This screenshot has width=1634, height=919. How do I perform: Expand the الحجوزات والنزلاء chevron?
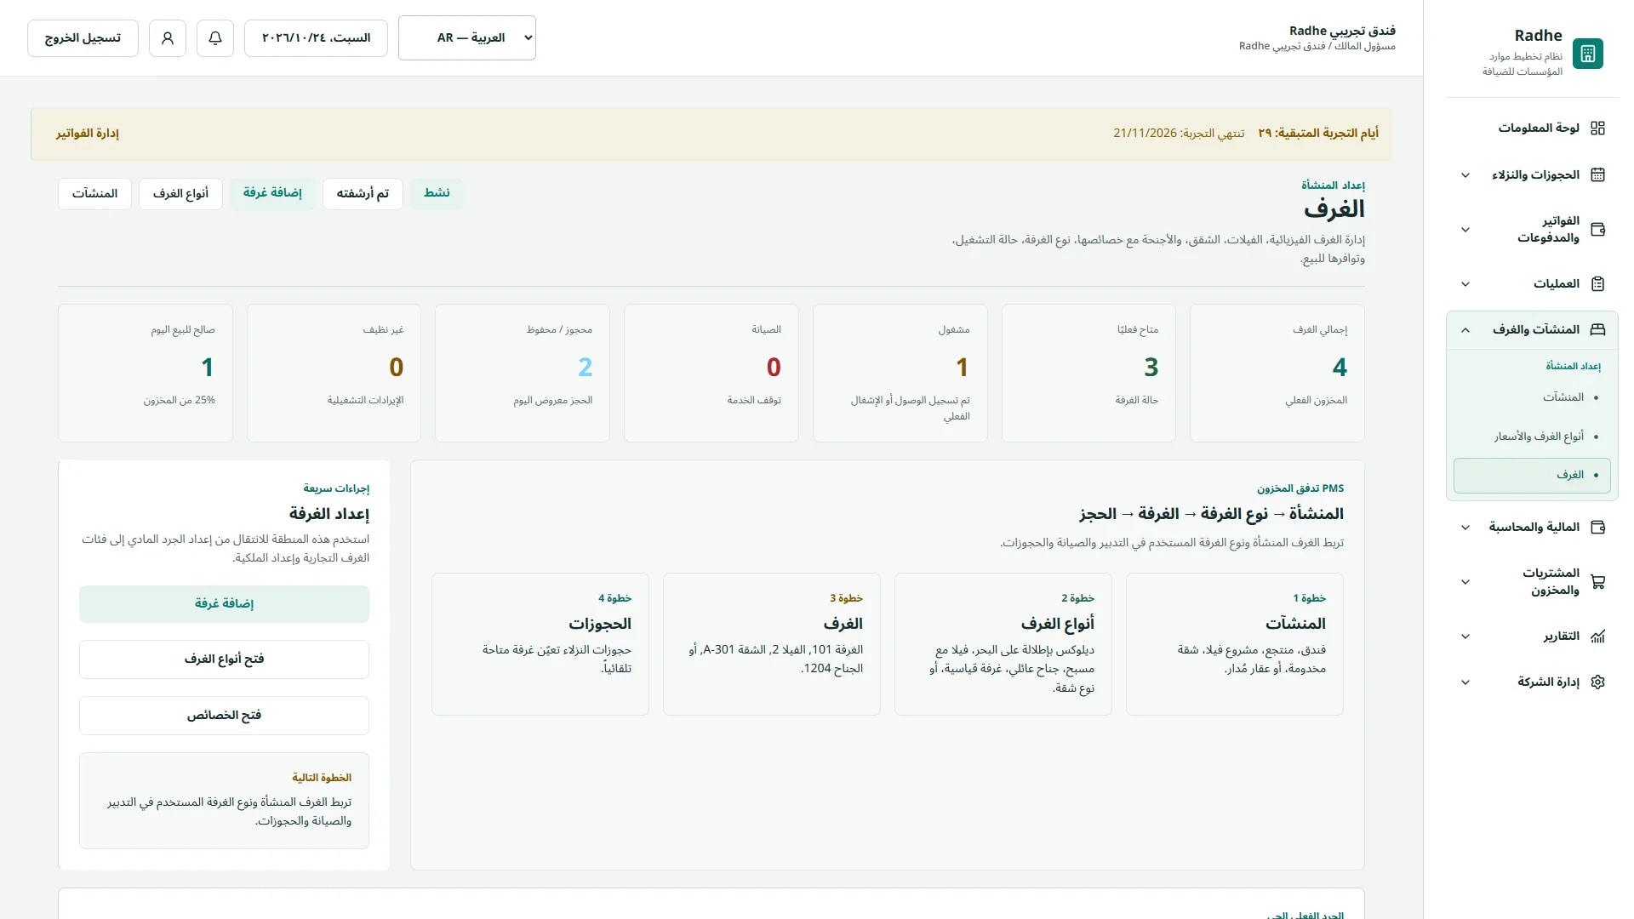pyautogui.click(x=1465, y=175)
